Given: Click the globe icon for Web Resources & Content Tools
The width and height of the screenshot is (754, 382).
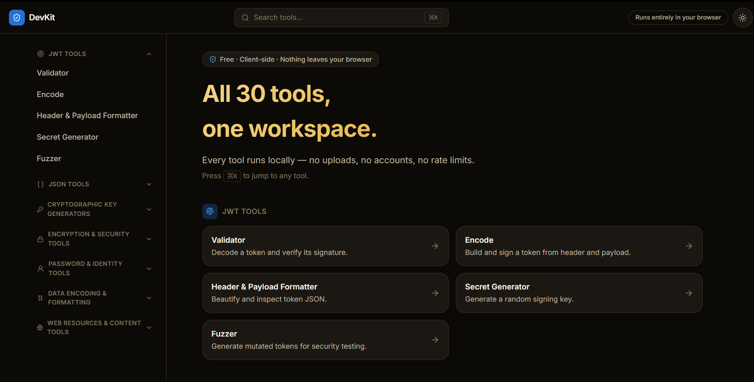Looking at the screenshot, I should (x=40, y=328).
